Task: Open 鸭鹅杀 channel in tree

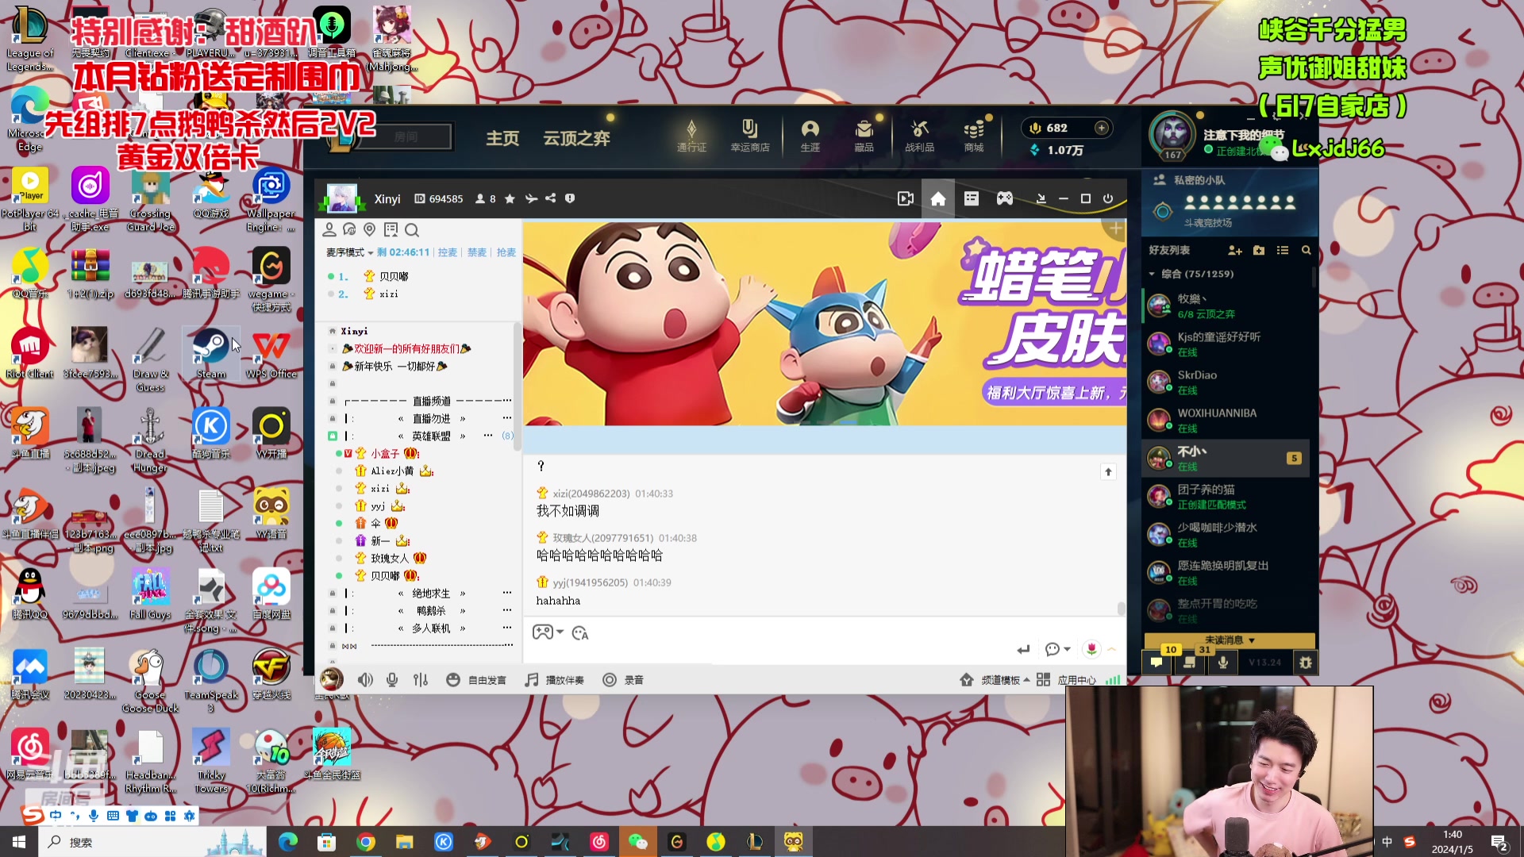Action: [431, 611]
